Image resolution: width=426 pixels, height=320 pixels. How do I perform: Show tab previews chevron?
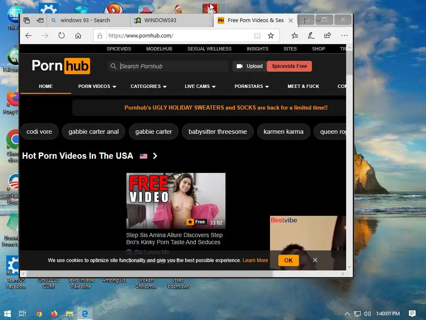[x=318, y=20]
